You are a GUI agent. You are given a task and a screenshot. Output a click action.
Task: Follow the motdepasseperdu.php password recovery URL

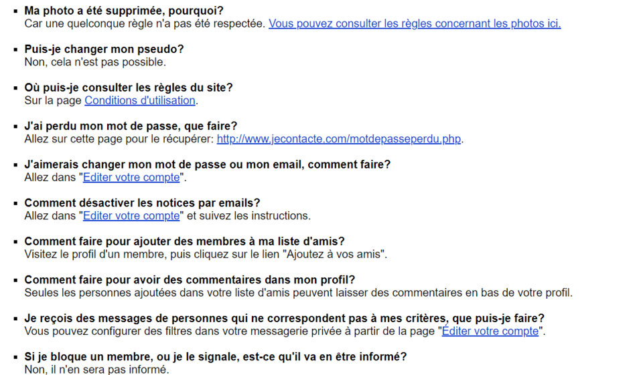pos(339,139)
